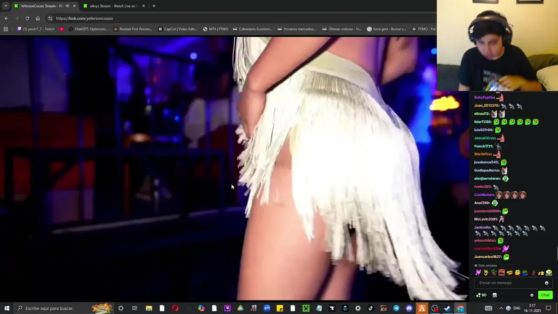Screen dimensions: 558x314
Task: Go to the browser home page
Action: [x=37, y=18]
